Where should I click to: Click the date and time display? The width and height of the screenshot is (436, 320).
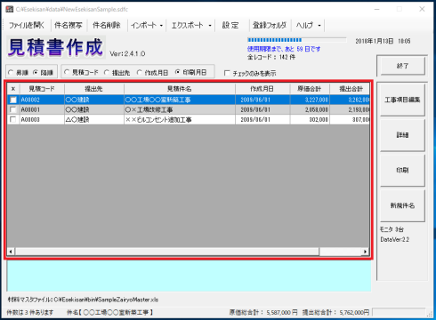(383, 41)
